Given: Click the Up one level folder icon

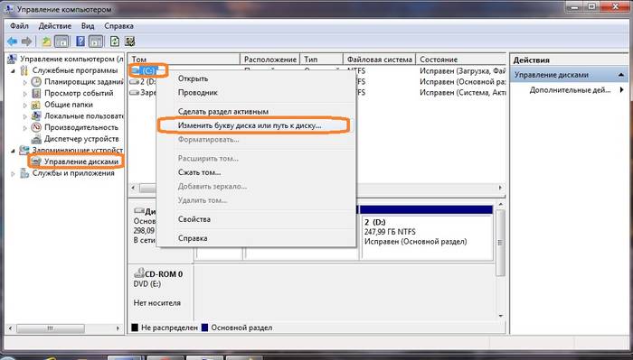Looking at the screenshot, I should click(x=47, y=42).
